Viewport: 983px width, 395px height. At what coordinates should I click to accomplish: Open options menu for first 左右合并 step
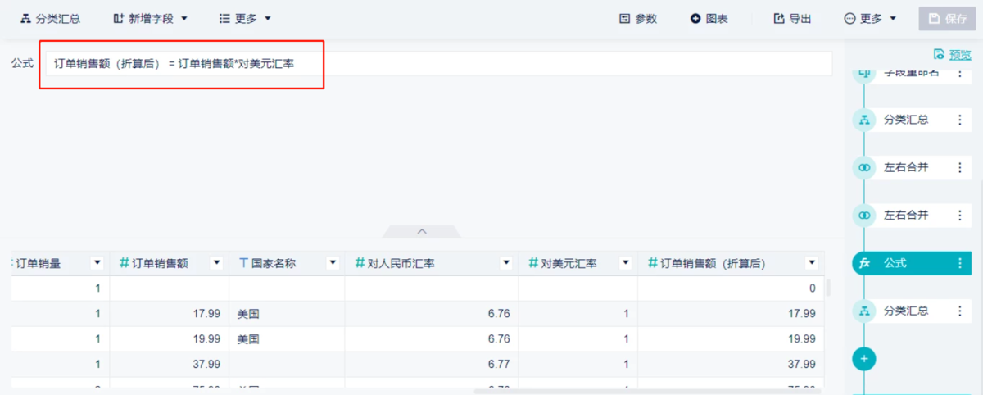[x=960, y=167]
